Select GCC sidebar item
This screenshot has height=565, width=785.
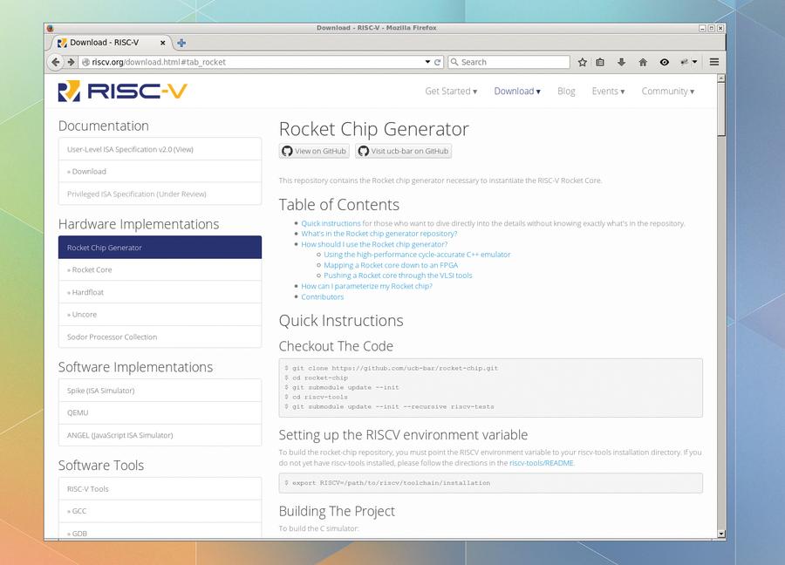click(160, 511)
